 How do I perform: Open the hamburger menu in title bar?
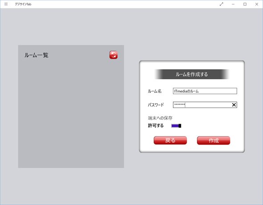[x=6, y=4]
